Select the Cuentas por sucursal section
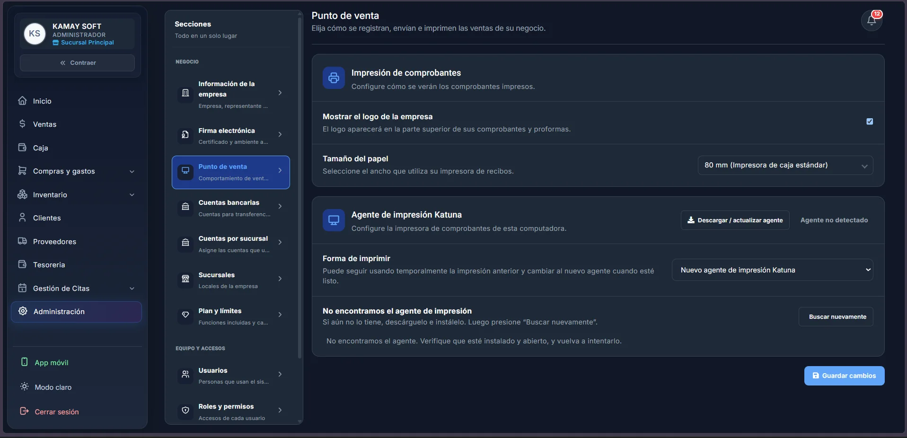 pos(231,244)
